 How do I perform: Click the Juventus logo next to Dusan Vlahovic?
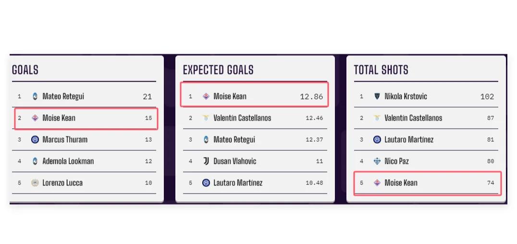click(x=206, y=161)
